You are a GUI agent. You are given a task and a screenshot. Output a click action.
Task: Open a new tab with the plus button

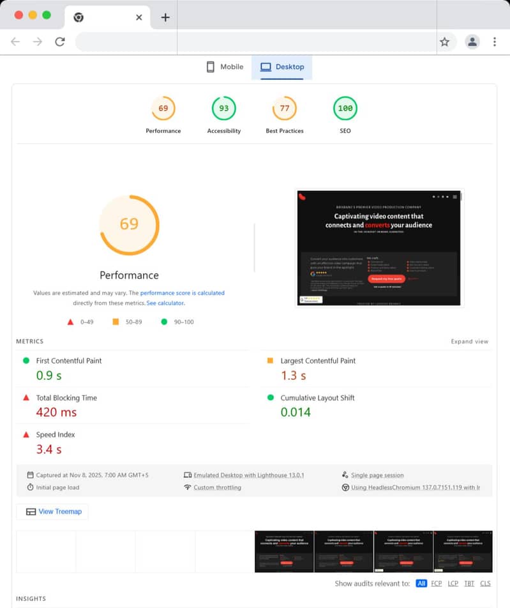(165, 17)
